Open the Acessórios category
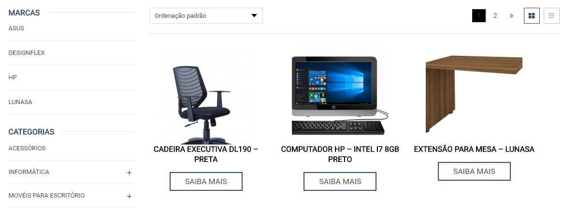 point(27,148)
